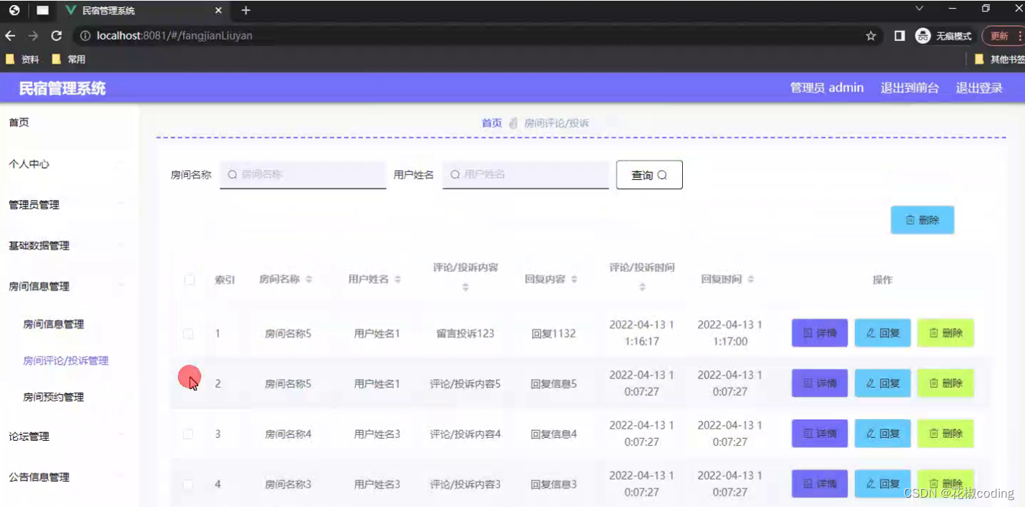The width and height of the screenshot is (1025, 507).
Task: Click the sort arrows on 回复时间 column header
Action: coord(750,279)
